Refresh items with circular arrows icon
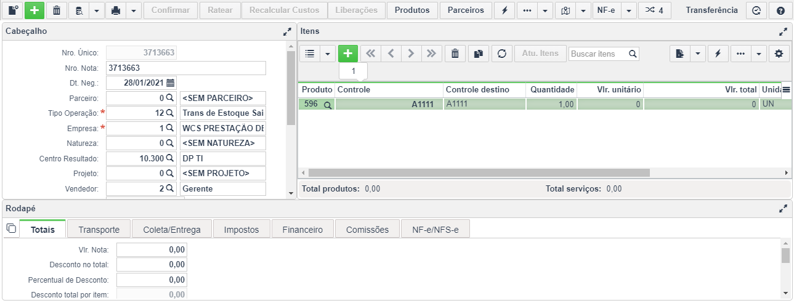The image size is (794, 303). (501, 54)
